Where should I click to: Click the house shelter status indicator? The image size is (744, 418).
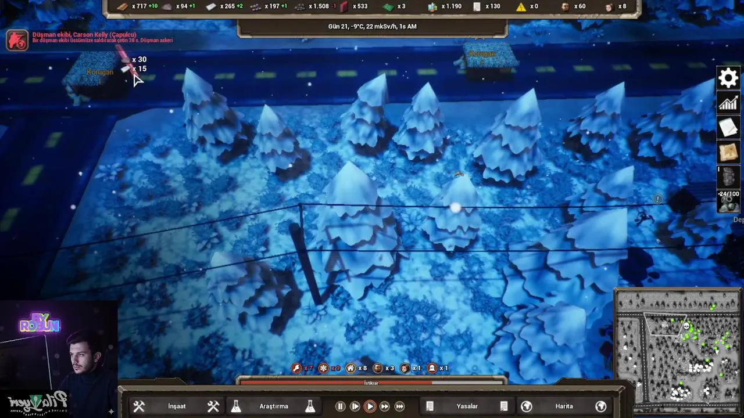[x=350, y=368]
